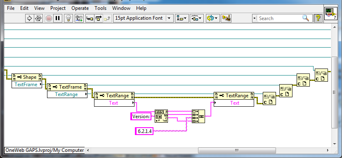This screenshot has width=342, height=158.
Task: Select the Shape property node header
Action: pos(27,77)
